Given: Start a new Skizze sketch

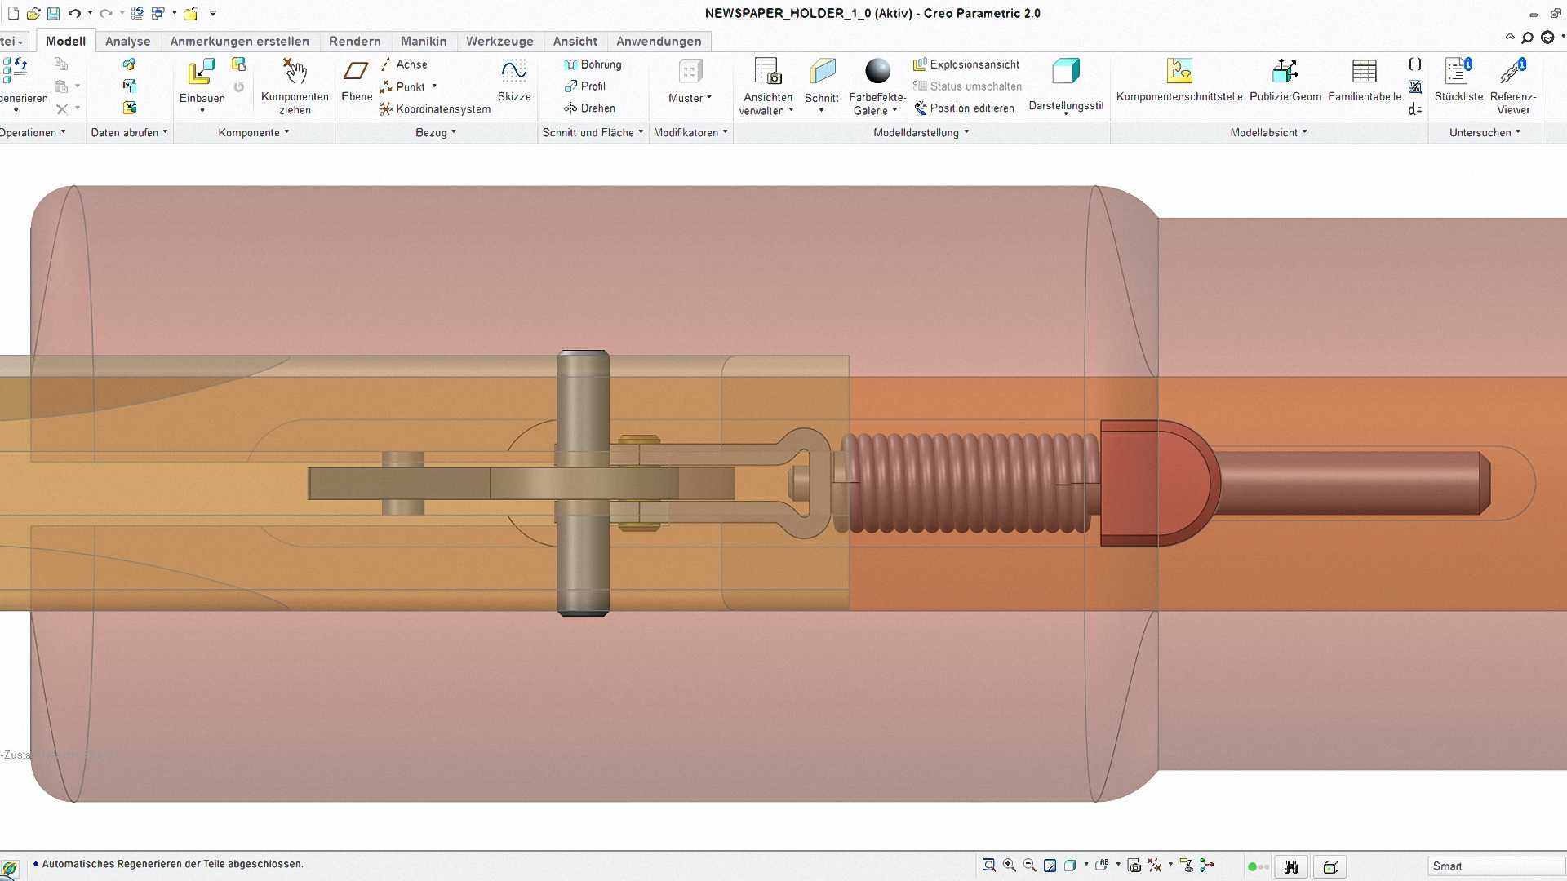Looking at the screenshot, I should pyautogui.click(x=514, y=80).
